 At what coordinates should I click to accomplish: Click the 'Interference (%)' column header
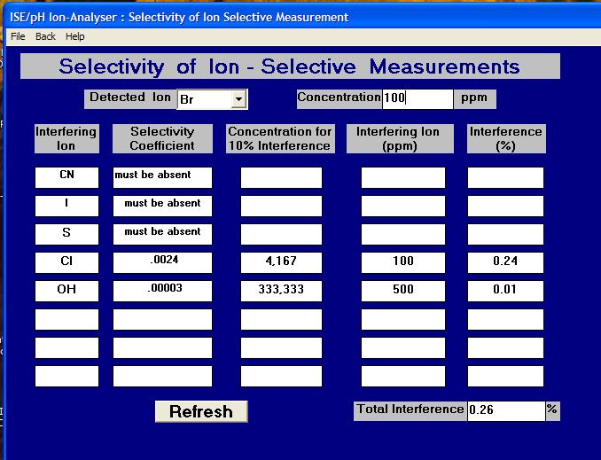click(506, 138)
